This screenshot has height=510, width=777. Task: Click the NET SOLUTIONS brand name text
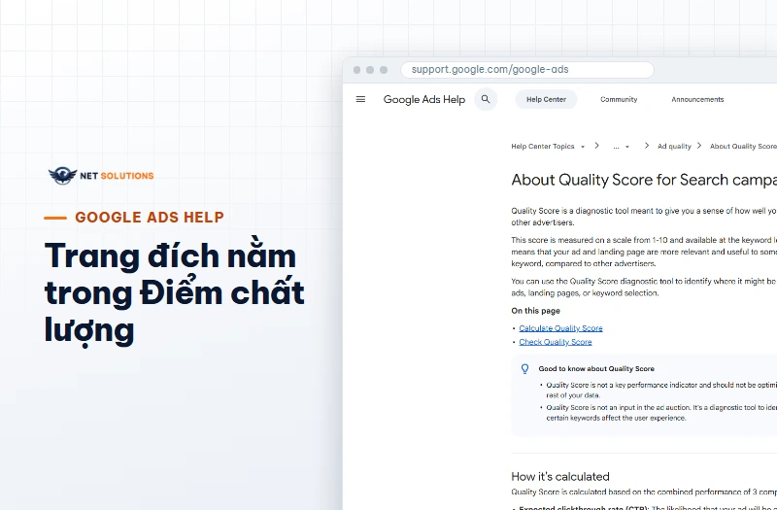coord(117,176)
